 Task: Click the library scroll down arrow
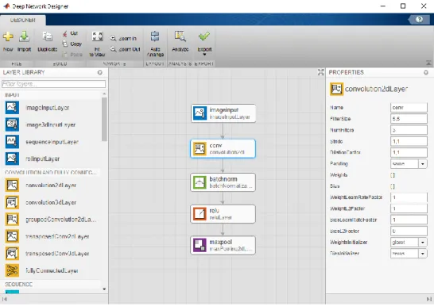104,289
